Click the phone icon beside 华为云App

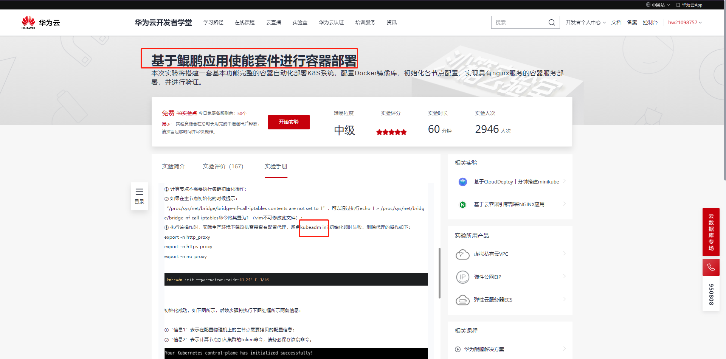[678, 5]
